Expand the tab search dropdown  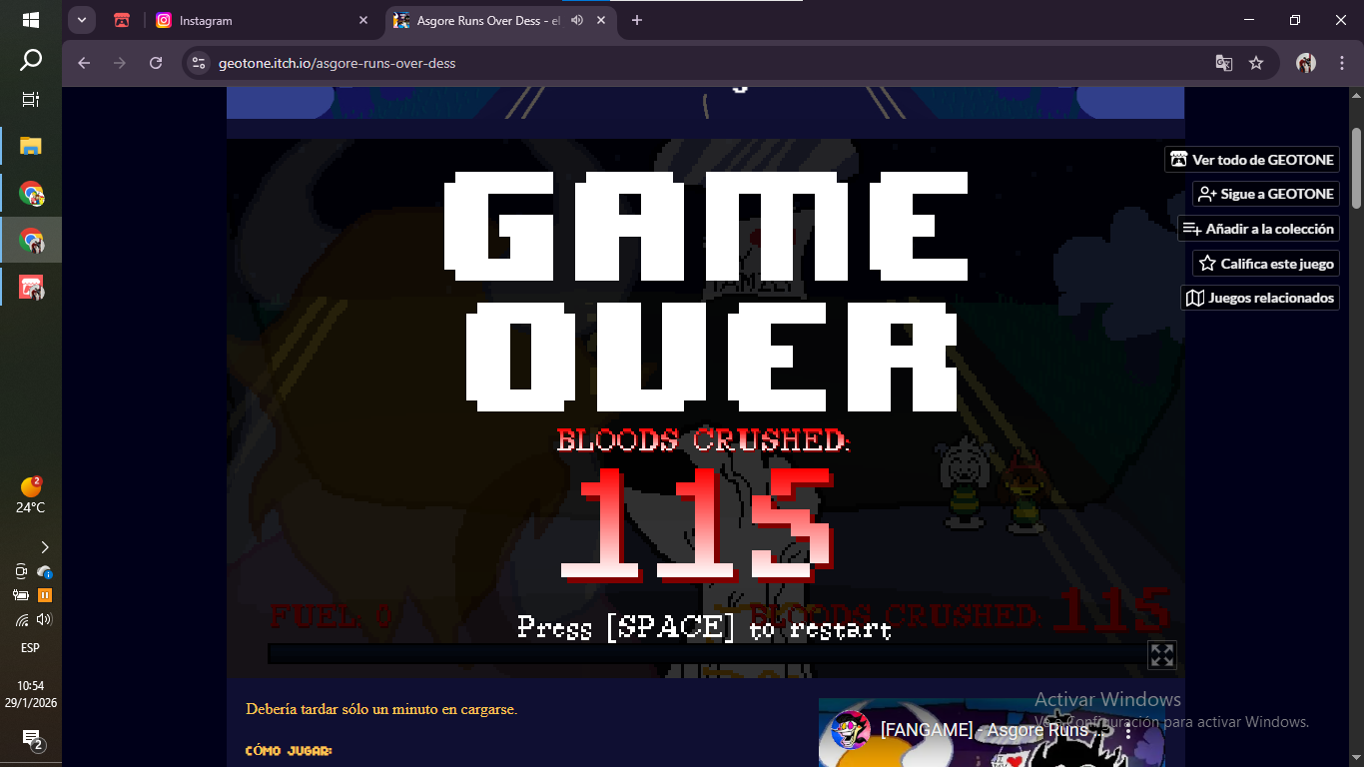point(82,20)
